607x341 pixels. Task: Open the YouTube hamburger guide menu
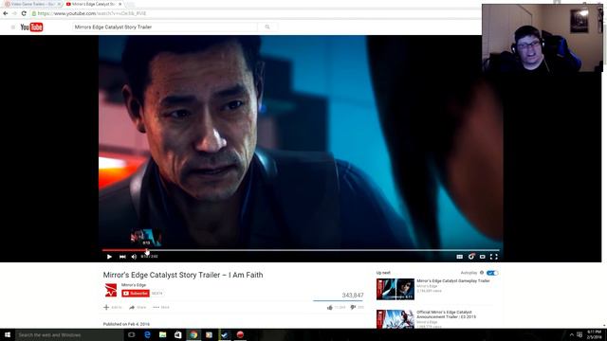(x=12, y=27)
